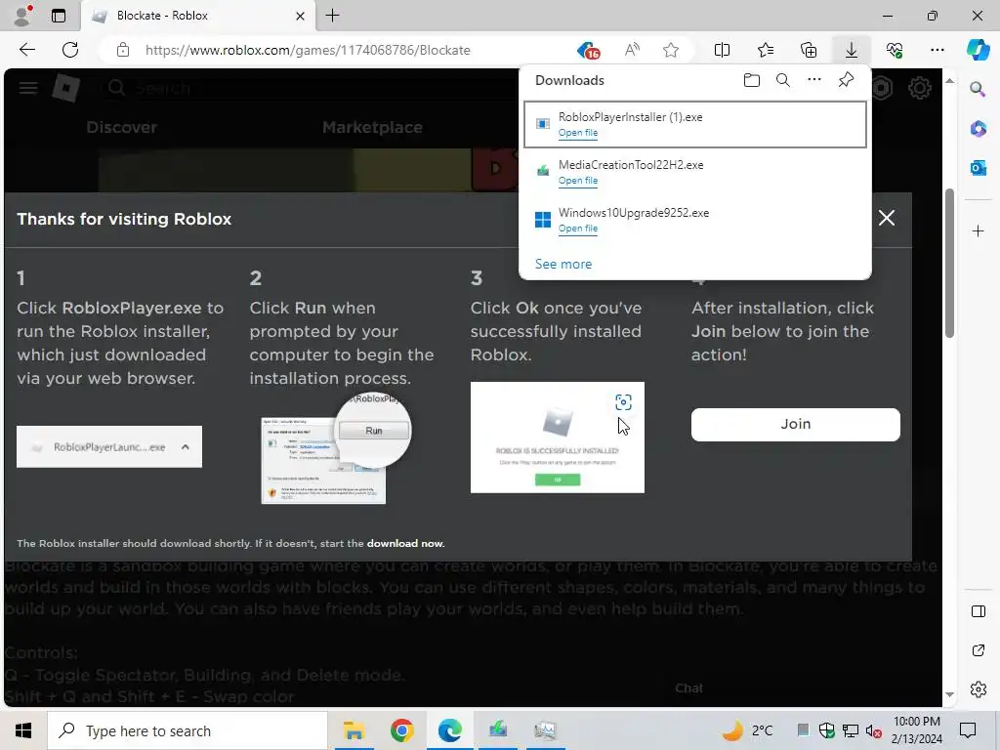Select the Blockate - Roblox tab
The image size is (1000, 750).
coord(196,16)
